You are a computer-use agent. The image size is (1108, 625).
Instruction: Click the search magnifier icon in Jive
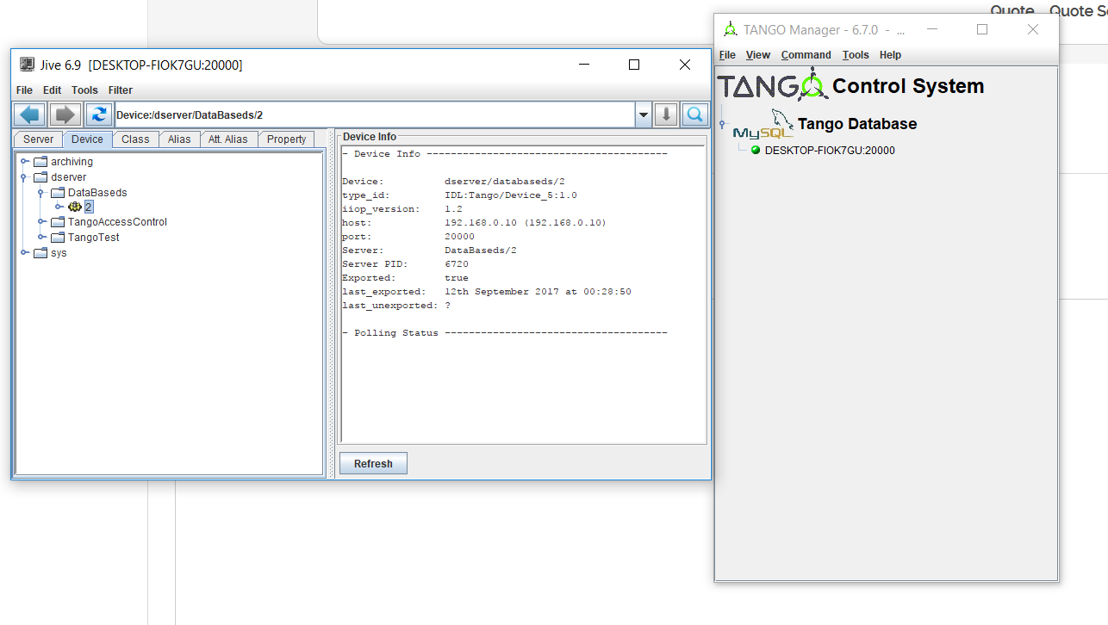point(694,114)
